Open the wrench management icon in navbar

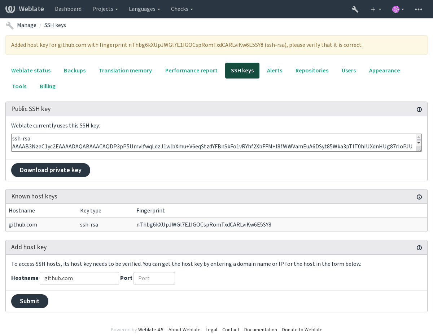[x=355, y=9]
